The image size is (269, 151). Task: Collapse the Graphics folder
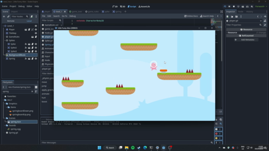pyautogui.click(x=5, y=104)
